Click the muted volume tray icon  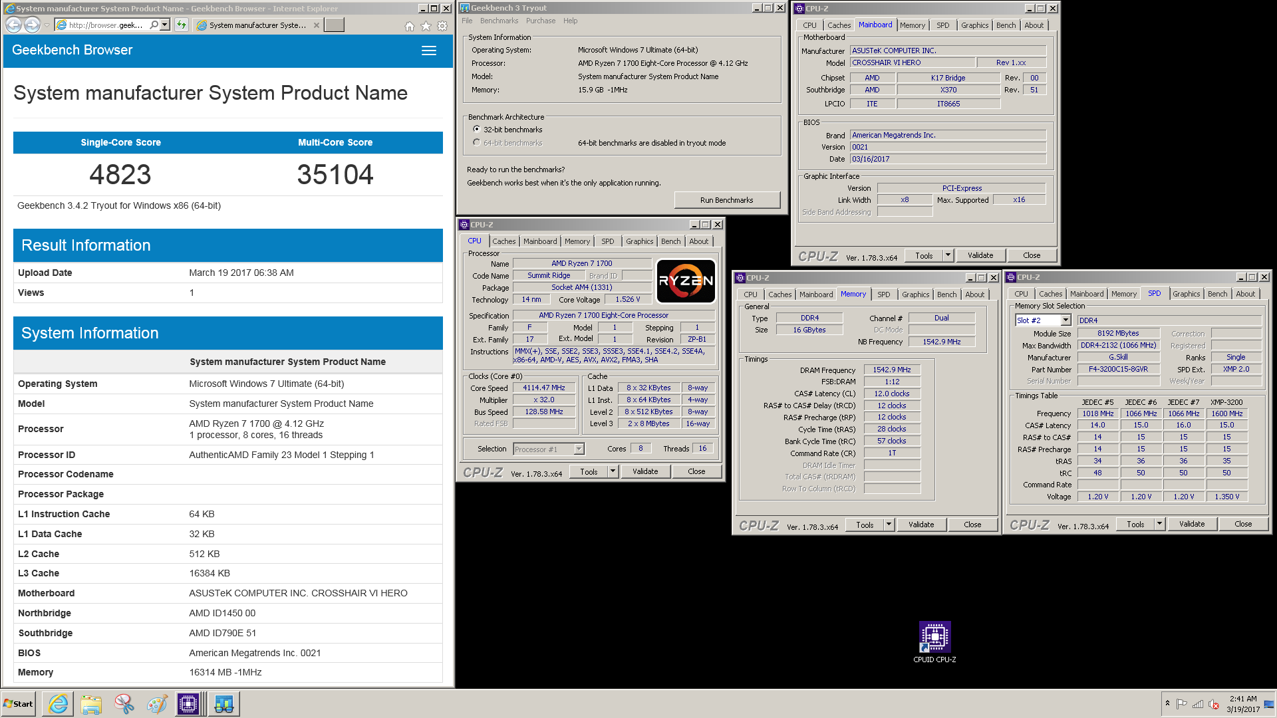tap(1214, 704)
